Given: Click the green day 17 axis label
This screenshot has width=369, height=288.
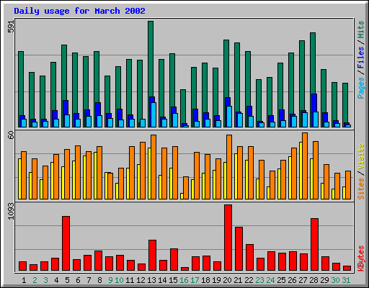Looking at the screenshot, I should coord(195,280).
